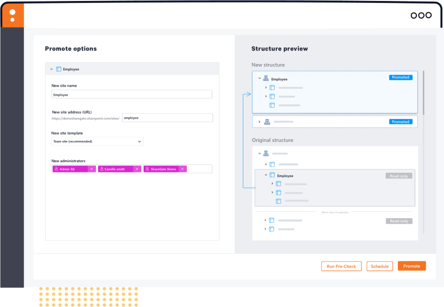This screenshot has height=307, width=444.
Task: Expand the second Promoted site row
Action: (259, 122)
